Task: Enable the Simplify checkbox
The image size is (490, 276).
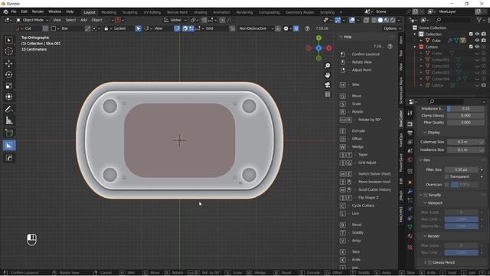Action: 426,195
